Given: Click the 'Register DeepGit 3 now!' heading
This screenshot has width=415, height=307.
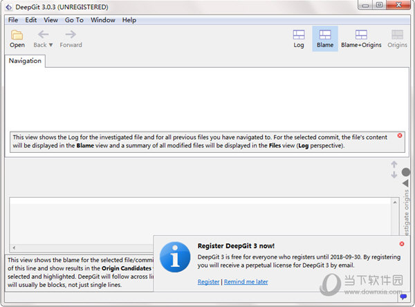Looking at the screenshot, I should coord(236,246).
